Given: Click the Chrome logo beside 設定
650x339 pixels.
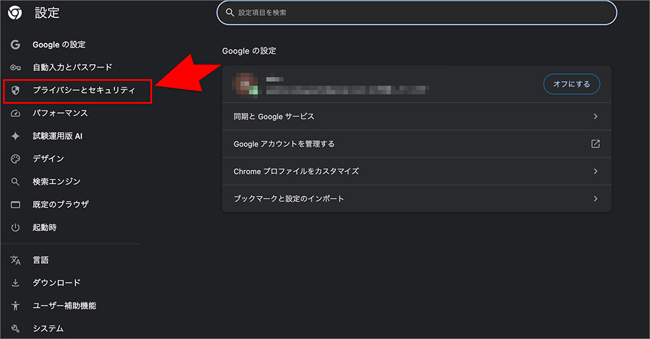Looking at the screenshot, I should [15, 13].
